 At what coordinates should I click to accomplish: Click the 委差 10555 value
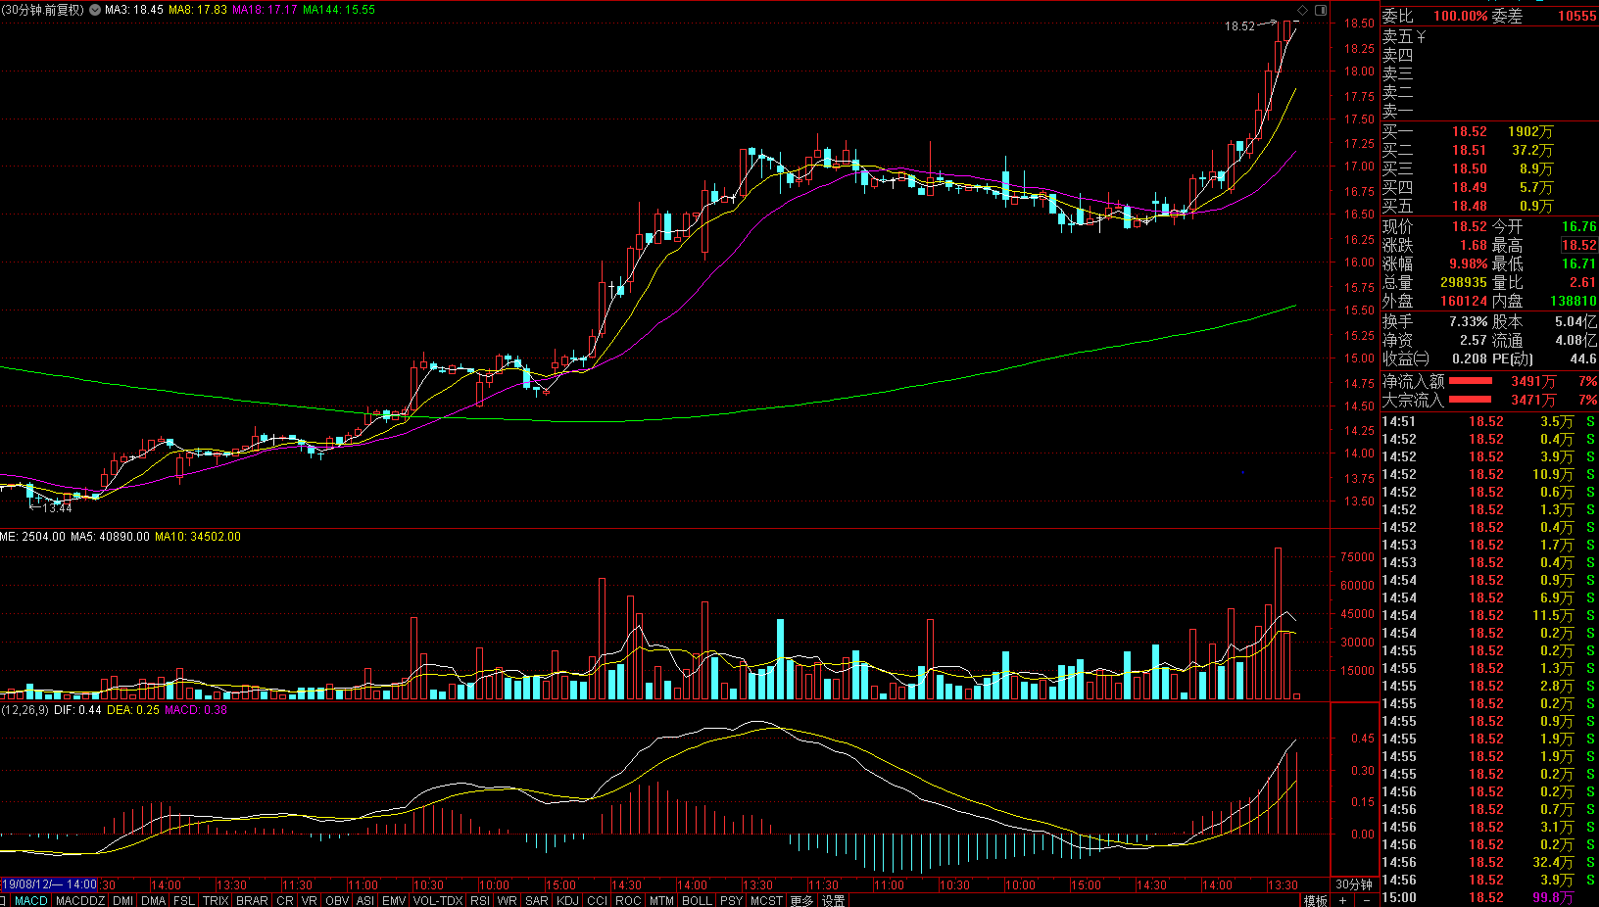[x=1576, y=16]
